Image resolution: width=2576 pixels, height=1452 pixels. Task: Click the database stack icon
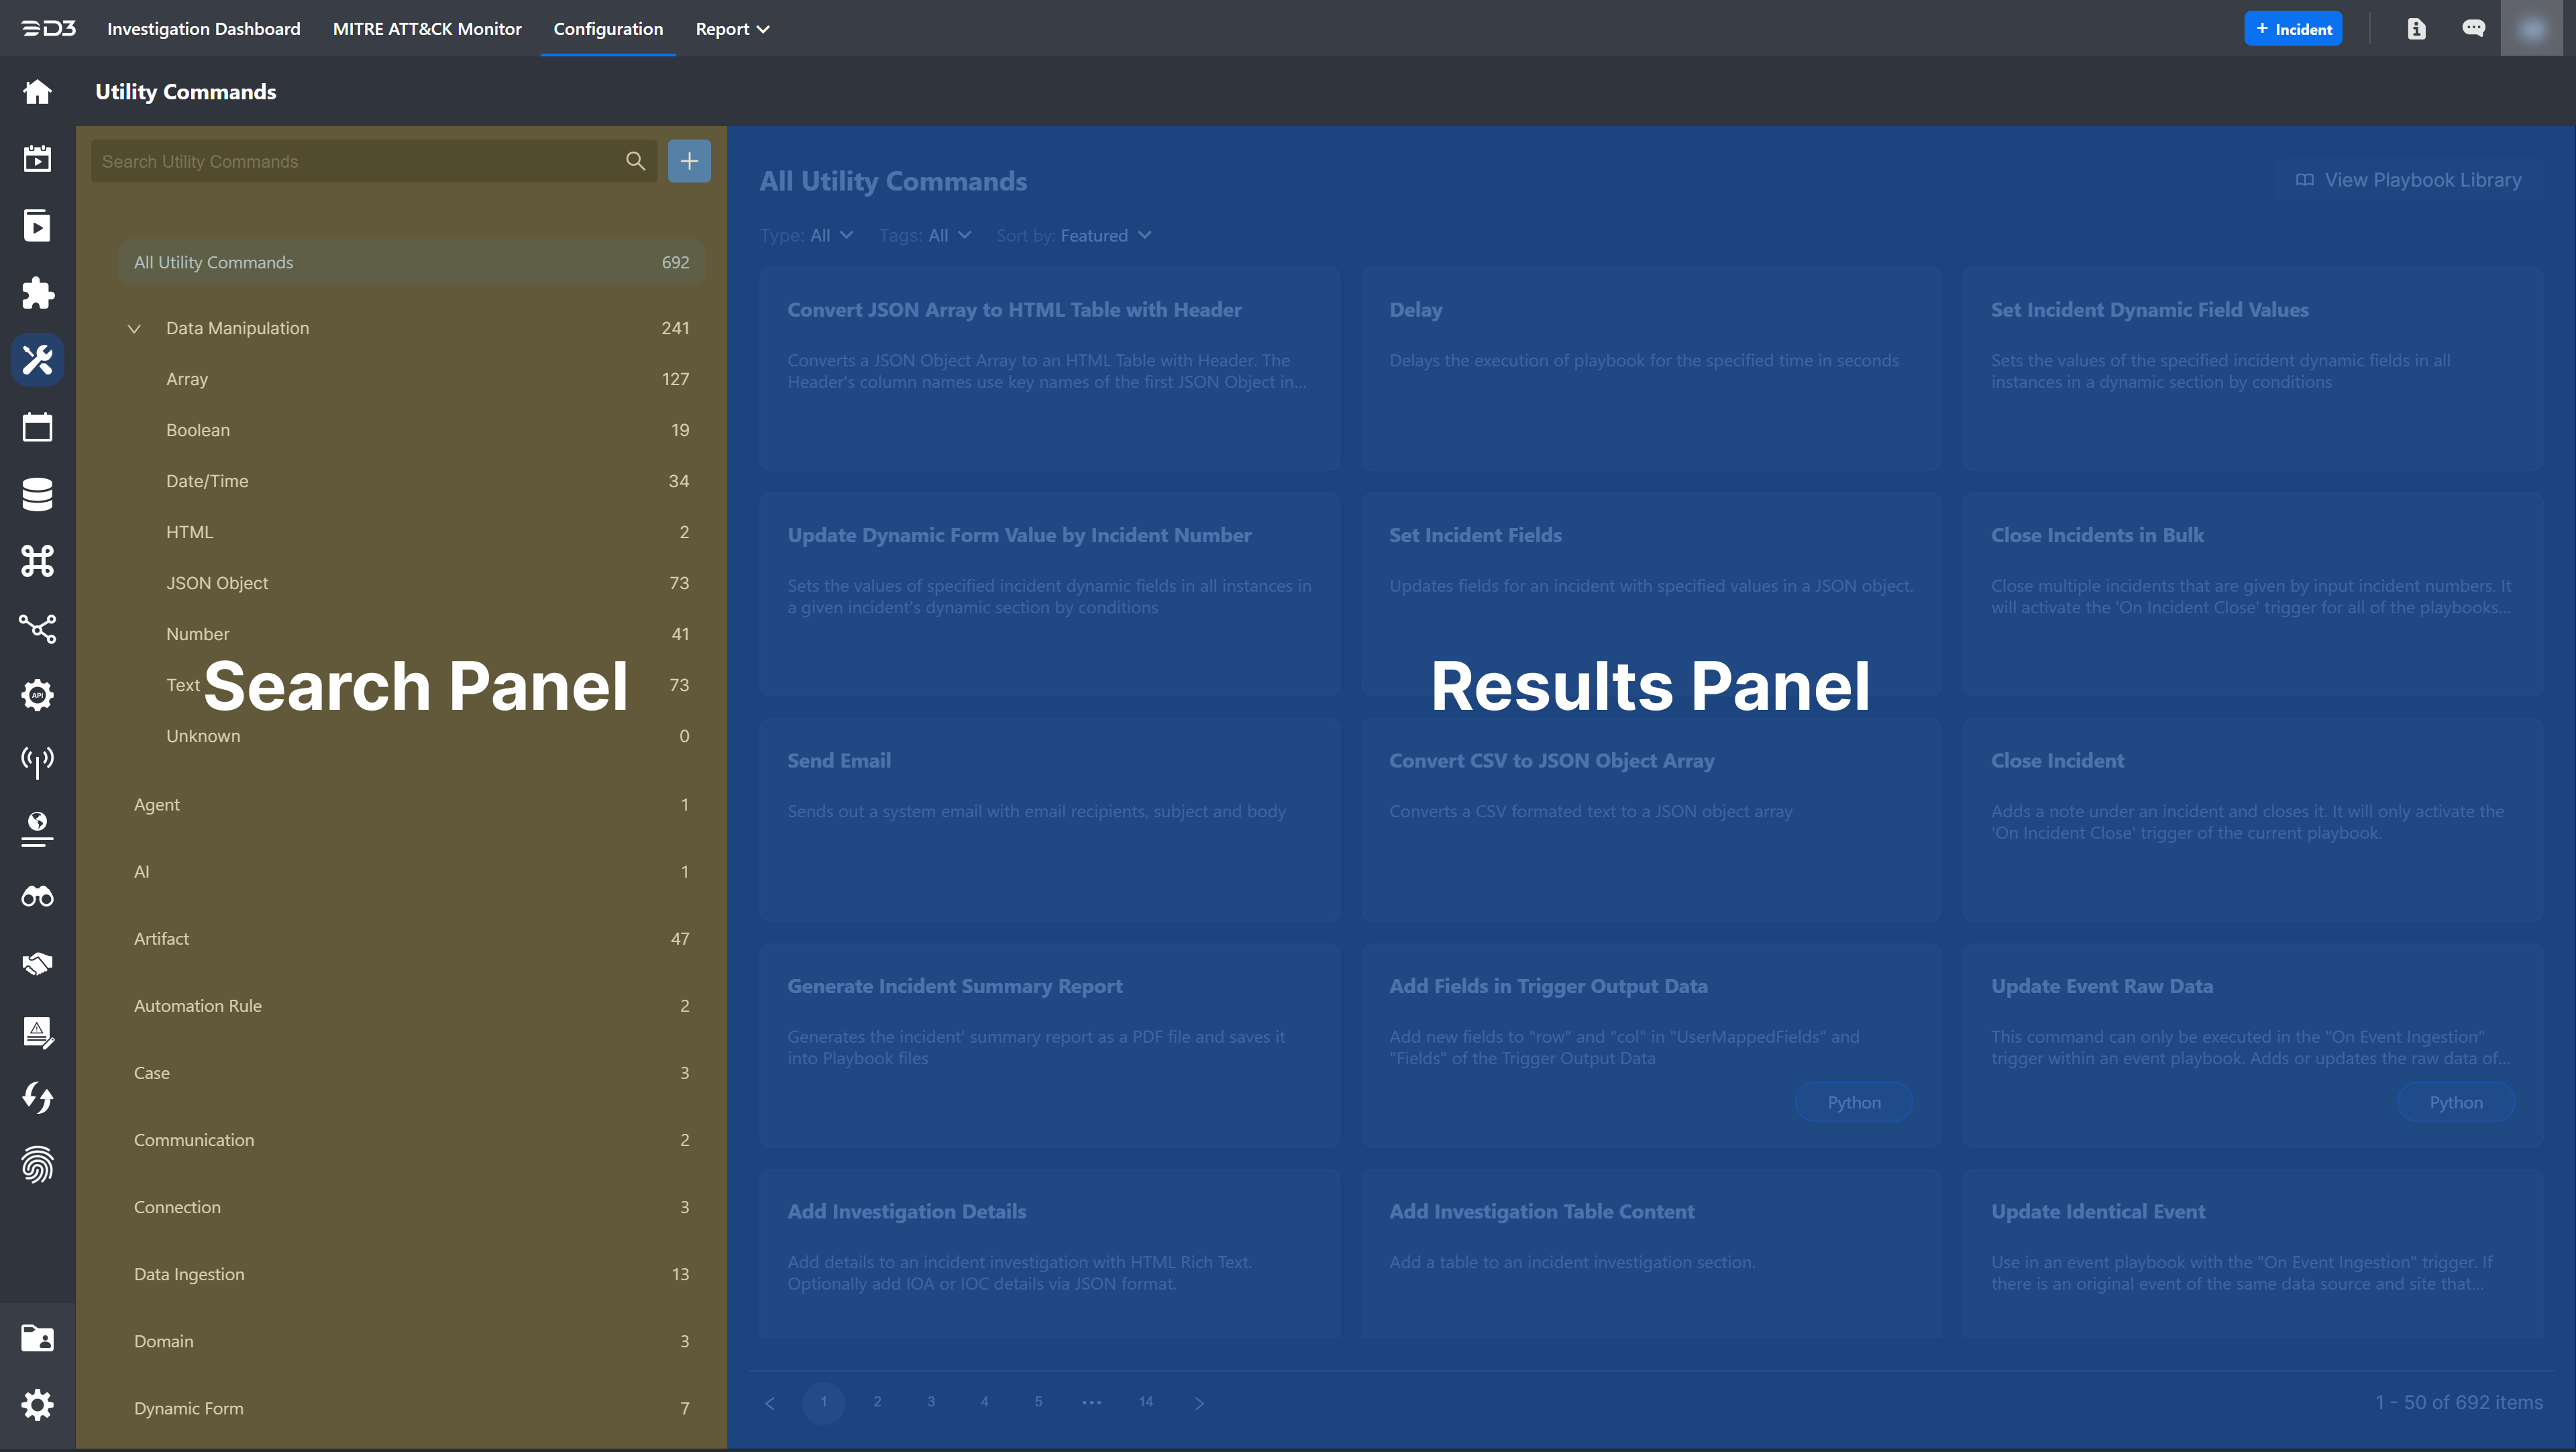[37, 494]
